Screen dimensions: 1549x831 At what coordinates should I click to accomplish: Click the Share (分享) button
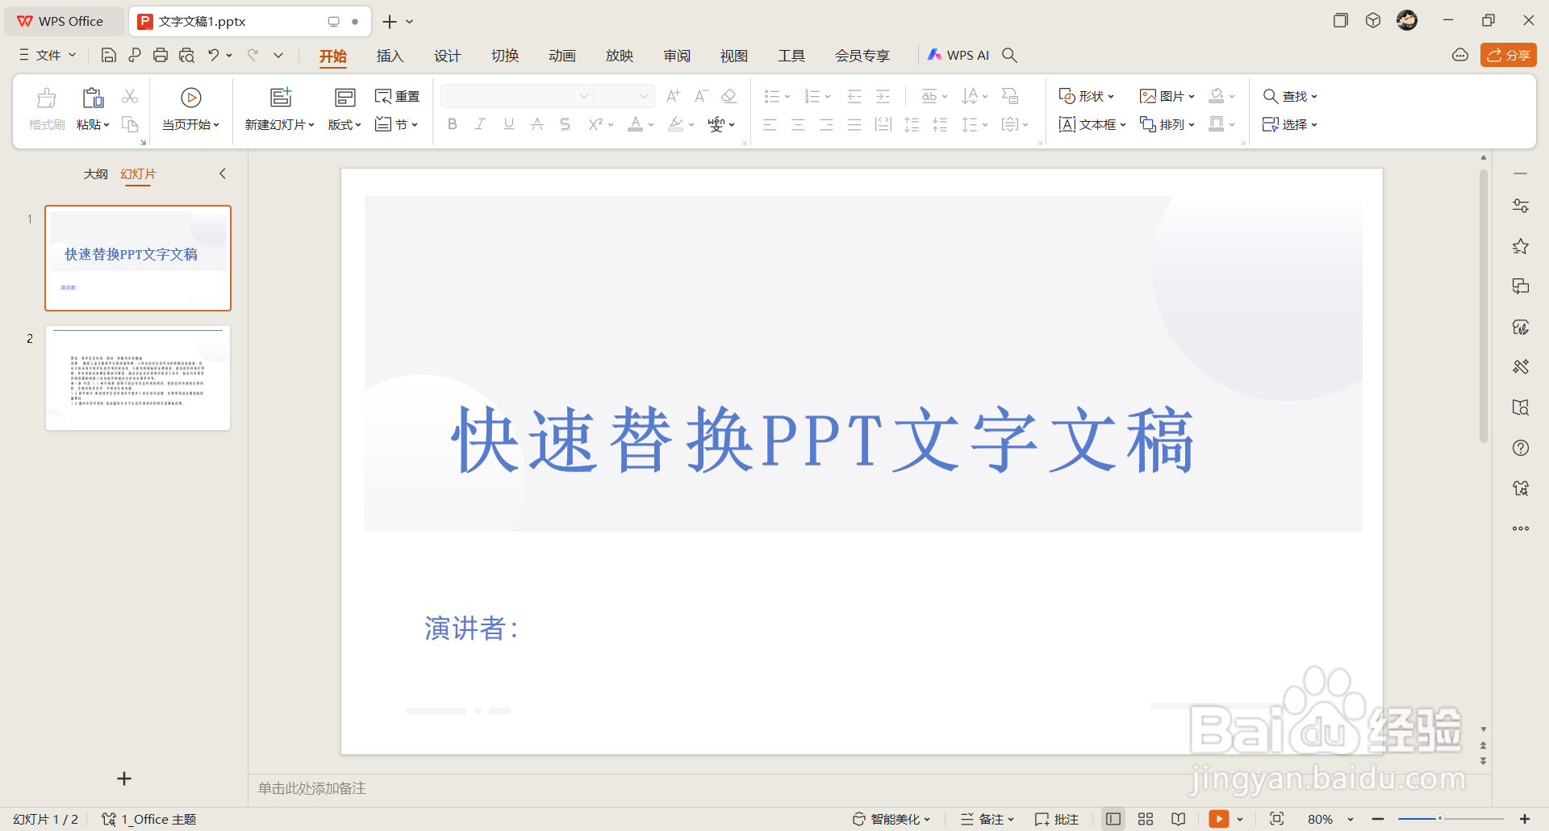coord(1509,55)
